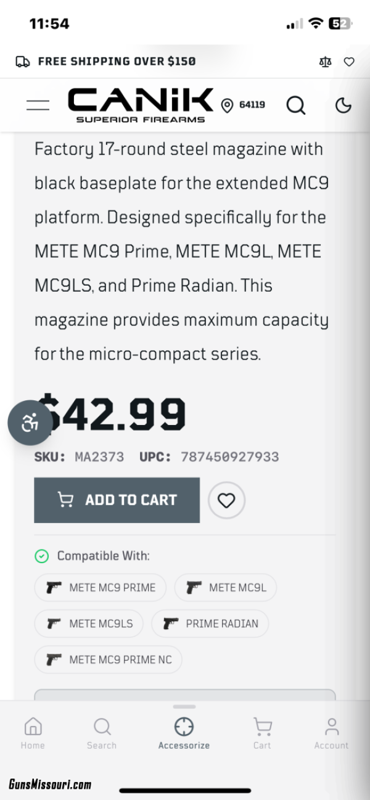
Task: Open wishlist heart icon in top bar
Action: pos(349,62)
